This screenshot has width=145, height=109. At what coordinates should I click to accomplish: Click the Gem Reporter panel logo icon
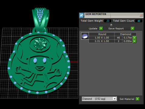click(x=82, y=15)
